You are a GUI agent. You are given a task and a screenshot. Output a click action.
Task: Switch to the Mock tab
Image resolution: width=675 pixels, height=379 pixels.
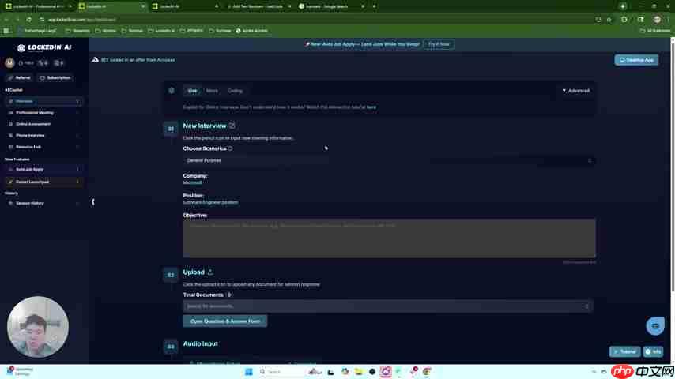212,91
